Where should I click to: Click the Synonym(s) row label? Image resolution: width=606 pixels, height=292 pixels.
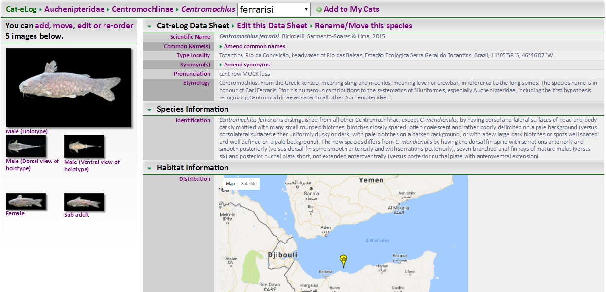[195, 65]
